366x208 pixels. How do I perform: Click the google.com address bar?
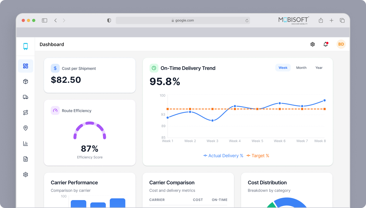point(183,20)
